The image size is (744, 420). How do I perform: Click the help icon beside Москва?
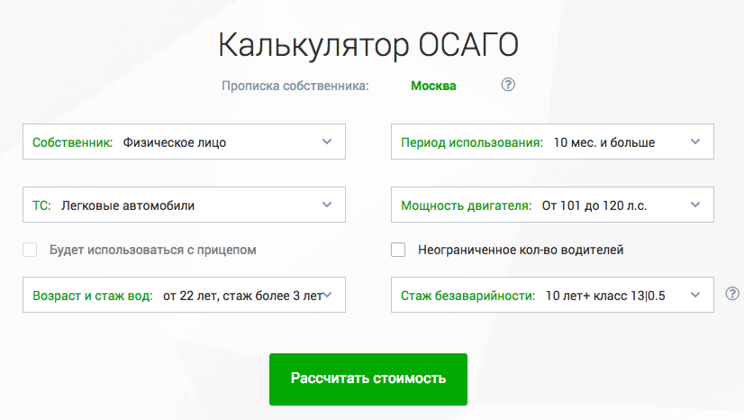(x=508, y=86)
